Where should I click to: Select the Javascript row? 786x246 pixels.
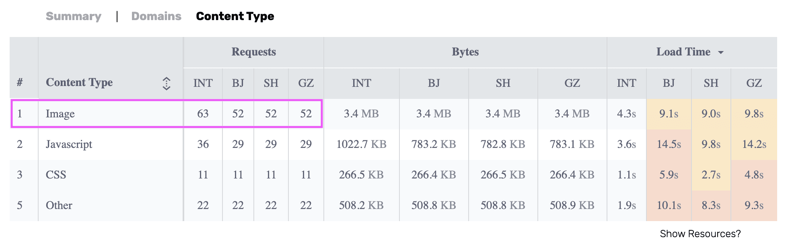tap(393, 144)
